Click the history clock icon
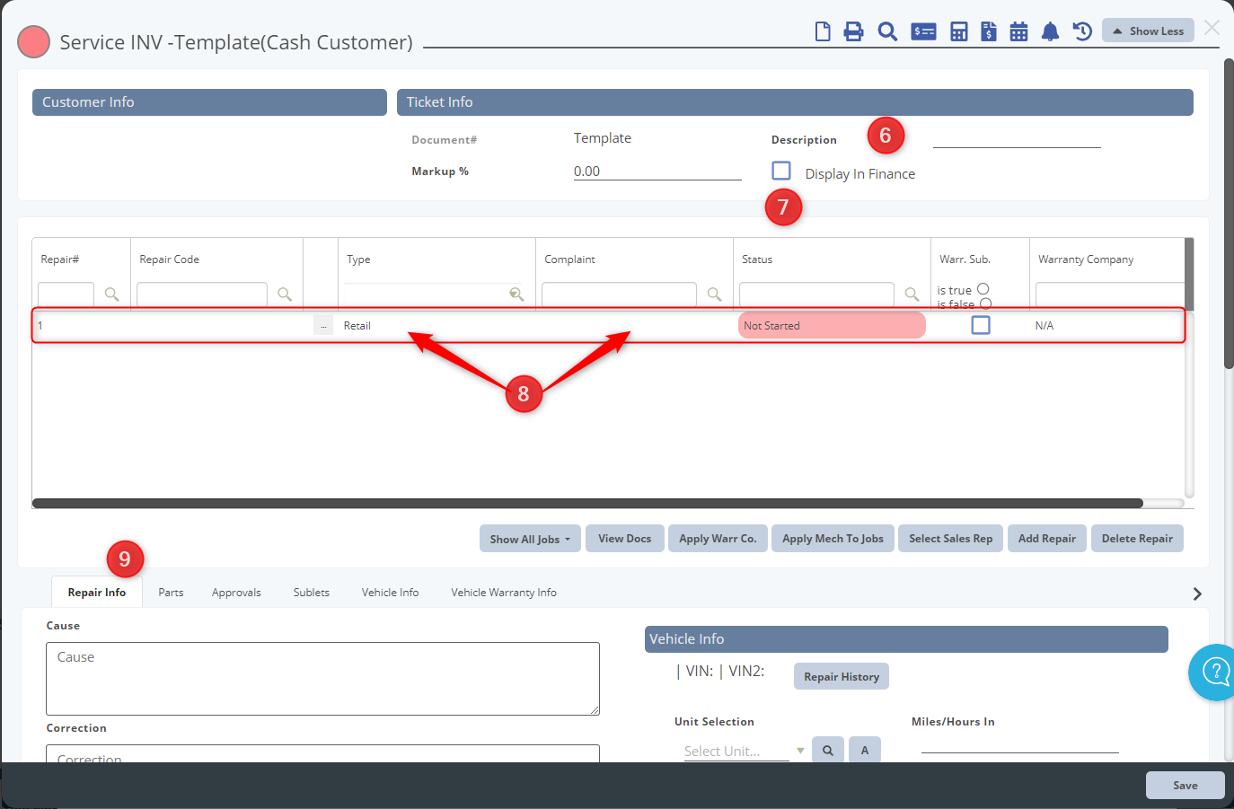The image size is (1234, 809). point(1082,31)
